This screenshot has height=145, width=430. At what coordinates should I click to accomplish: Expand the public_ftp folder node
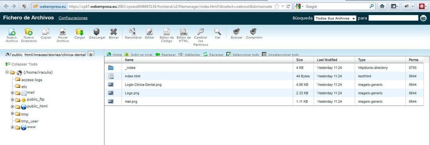tap(13, 100)
